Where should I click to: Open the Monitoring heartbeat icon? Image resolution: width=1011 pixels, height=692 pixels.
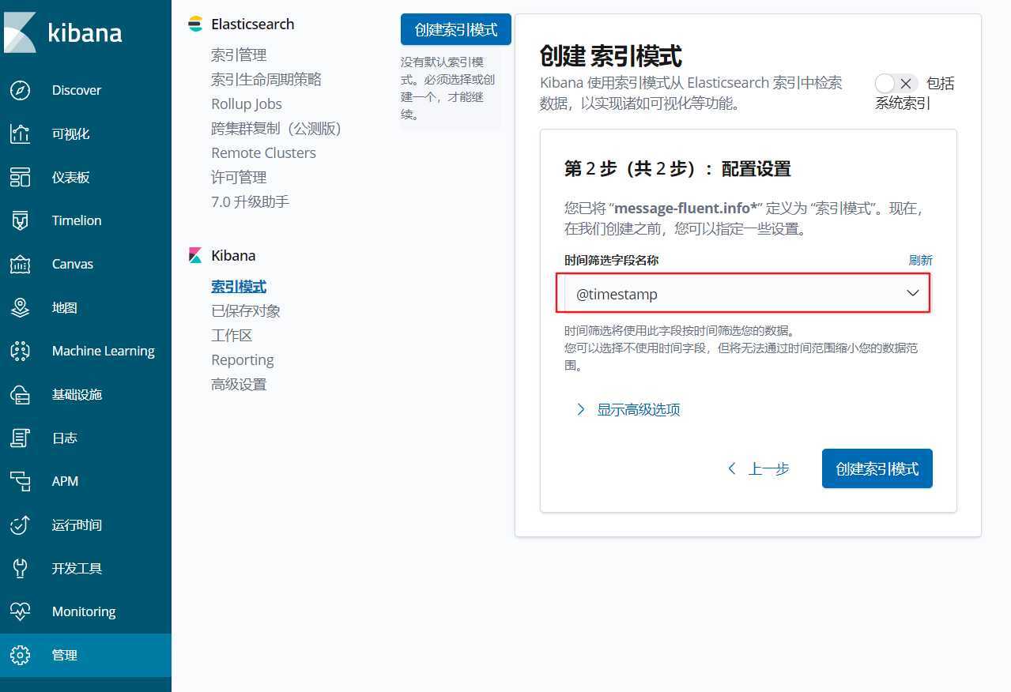[x=20, y=611]
